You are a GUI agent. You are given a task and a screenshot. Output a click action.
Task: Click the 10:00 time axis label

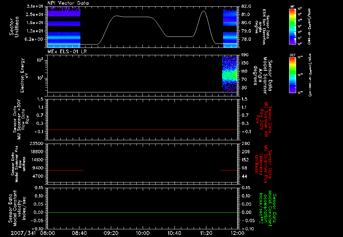(142, 233)
